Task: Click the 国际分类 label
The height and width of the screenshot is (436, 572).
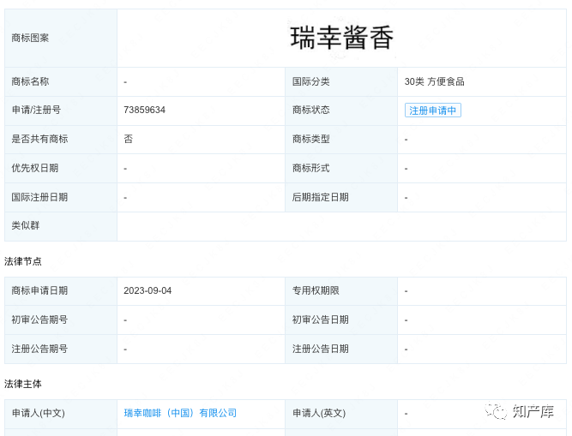Action: [310, 81]
